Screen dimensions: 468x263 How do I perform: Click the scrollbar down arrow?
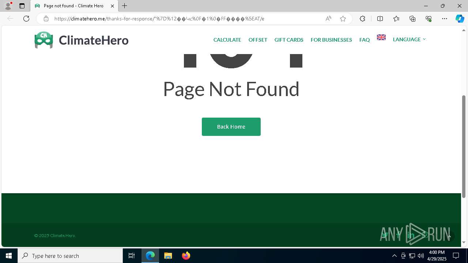(464, 243)
